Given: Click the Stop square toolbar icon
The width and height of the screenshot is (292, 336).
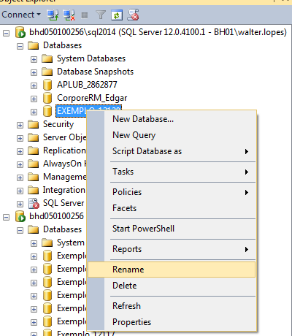Looking at the screenshot, I should [85, 15].
